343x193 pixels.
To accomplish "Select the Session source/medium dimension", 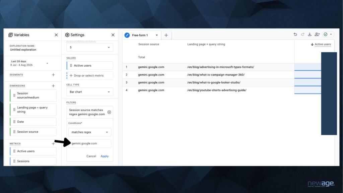I will tap(33, 95).
